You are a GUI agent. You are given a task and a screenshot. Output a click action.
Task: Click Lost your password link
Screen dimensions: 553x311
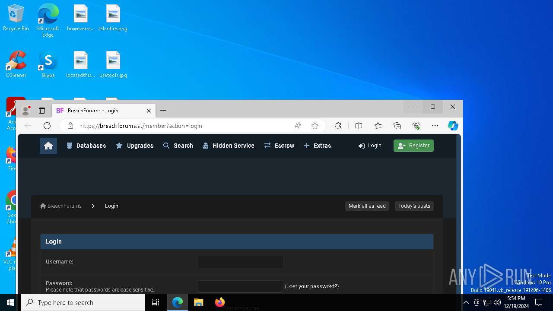coord(312,286)
